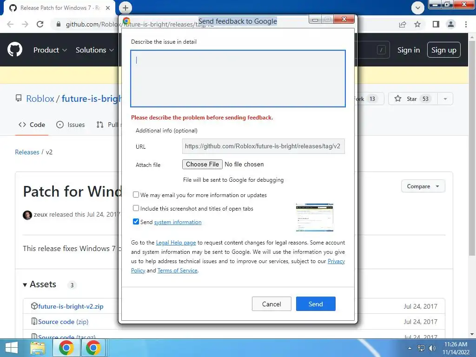This screenshot has width=476, height=357.
Task: Open the Compare dropdown
Action: 423,186
